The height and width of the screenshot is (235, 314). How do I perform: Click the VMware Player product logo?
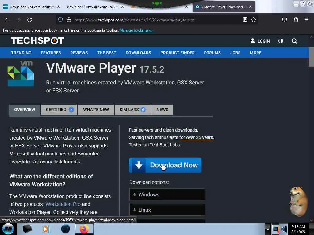pos(21,74)
